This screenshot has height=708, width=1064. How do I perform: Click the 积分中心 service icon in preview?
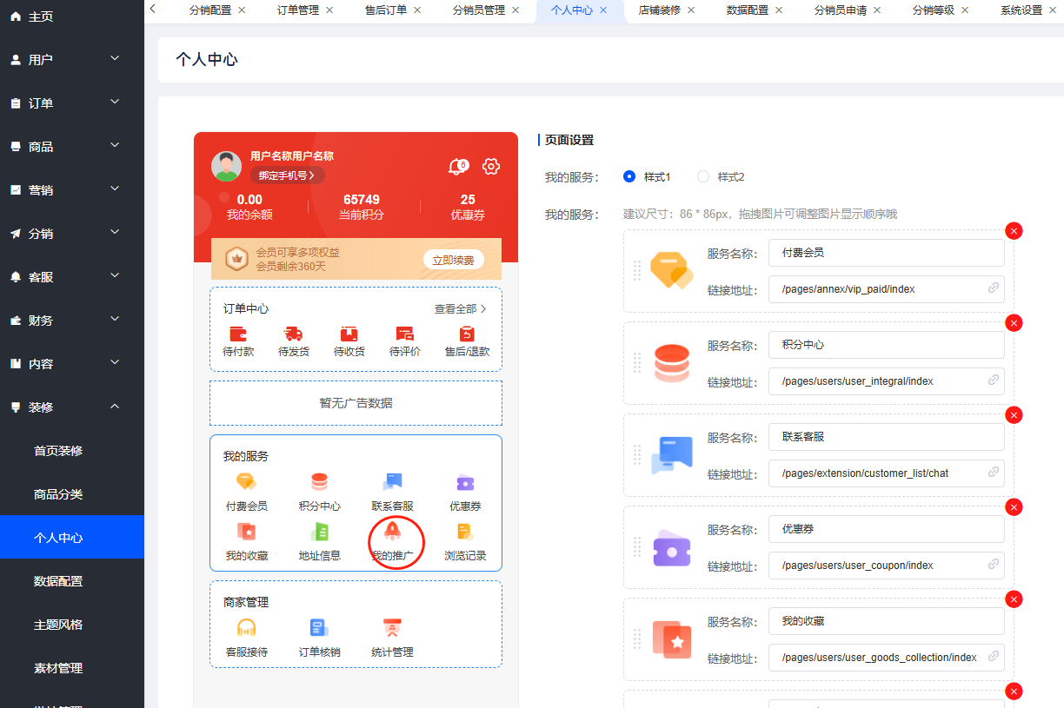[x=320, y=481]
